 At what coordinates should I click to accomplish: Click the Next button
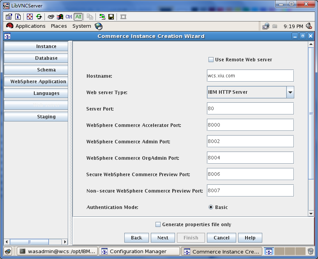163,238
